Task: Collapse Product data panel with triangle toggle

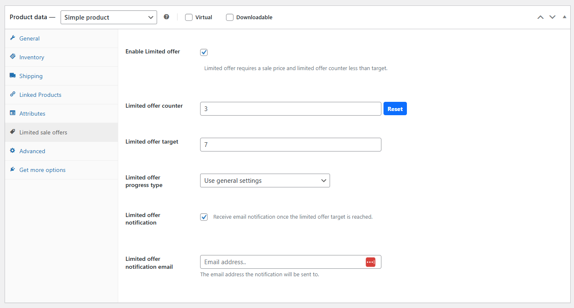Action: tap(564, 17)
